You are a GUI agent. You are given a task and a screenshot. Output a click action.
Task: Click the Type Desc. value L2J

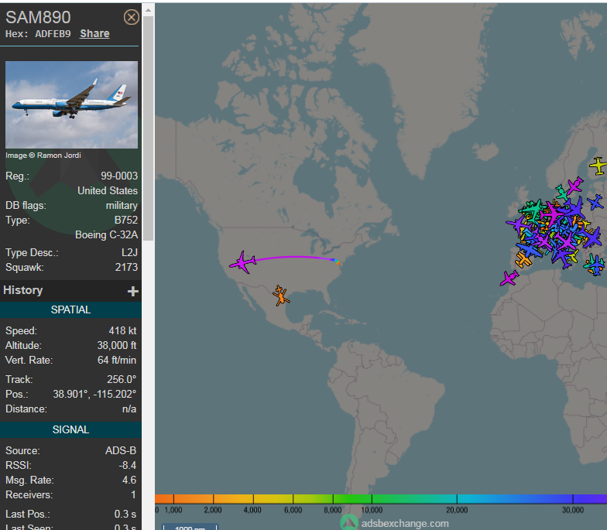click(x=129, y=252)
